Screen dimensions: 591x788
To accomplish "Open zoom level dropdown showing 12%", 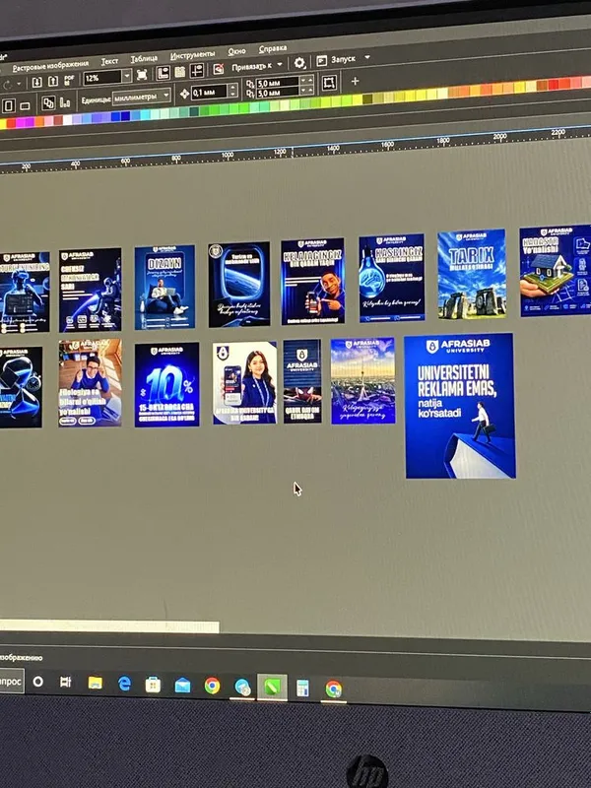I will 127,76.
